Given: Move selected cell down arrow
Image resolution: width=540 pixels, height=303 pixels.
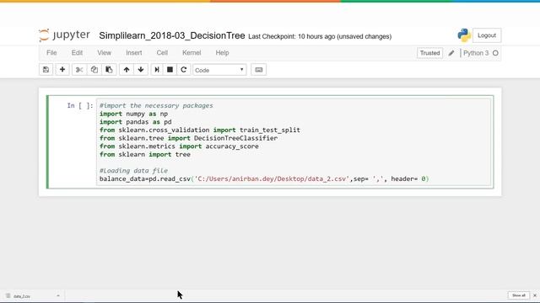Looking at the screenshot, I should [x=141, y=70].
